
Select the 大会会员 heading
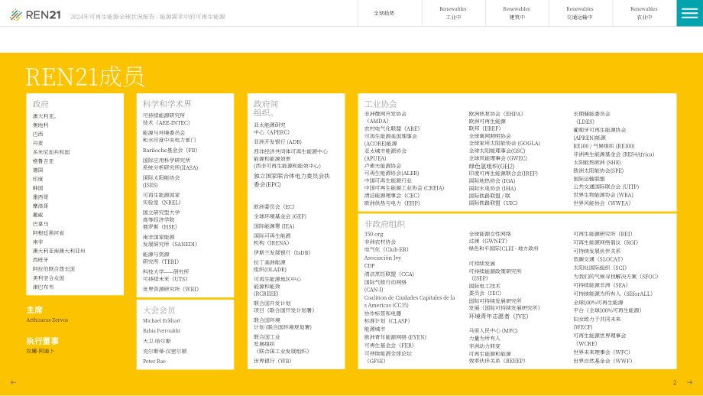(x=159, y=310)
